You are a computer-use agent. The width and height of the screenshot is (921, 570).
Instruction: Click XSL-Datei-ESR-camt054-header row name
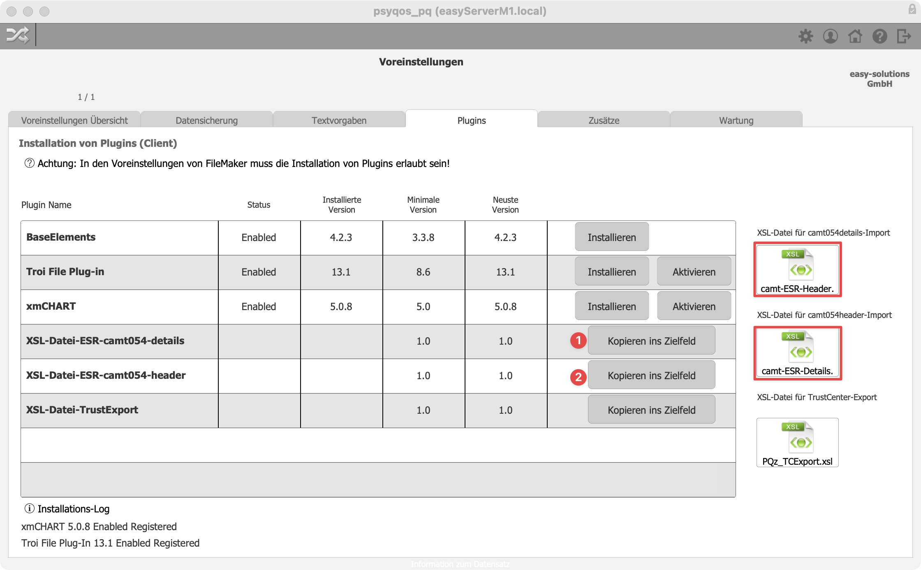(x=106, y=375)
